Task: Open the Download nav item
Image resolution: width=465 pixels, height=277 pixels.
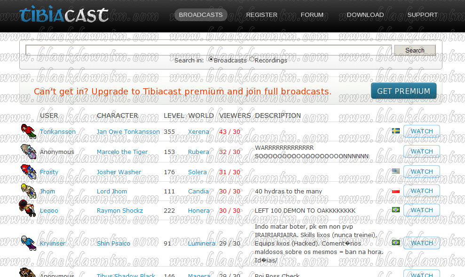Action: coord(365,15)
